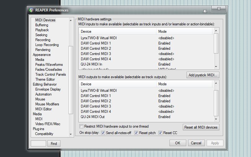Screen dimensions: 251x157
Task: Select the Plug-ins category
Action: tap(38, 129)
